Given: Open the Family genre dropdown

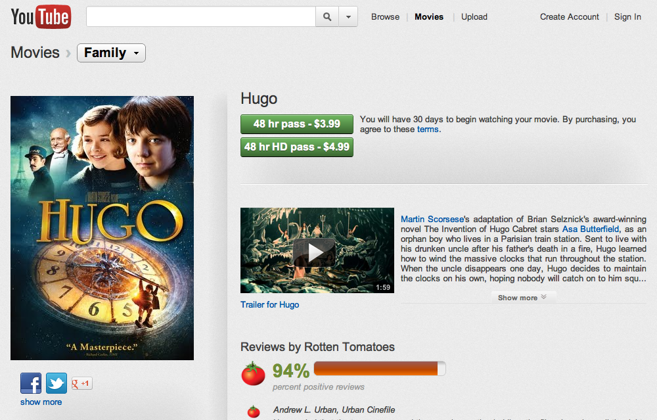Looking at the screenshot, I should [x=111, y=53].
